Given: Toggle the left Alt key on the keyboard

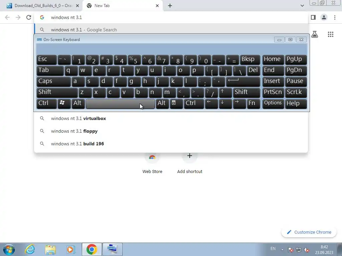Looking at the screenshot, I should [78, 104].
